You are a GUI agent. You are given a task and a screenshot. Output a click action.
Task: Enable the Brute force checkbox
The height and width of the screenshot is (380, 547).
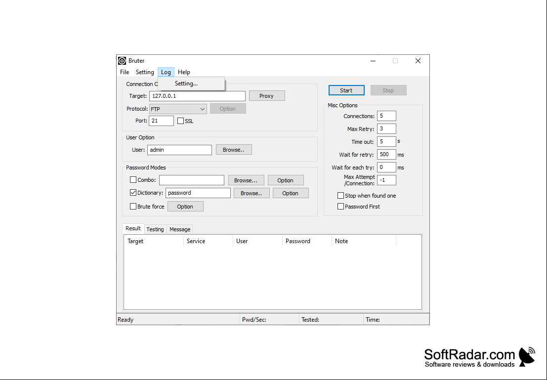tap(133, 207)
